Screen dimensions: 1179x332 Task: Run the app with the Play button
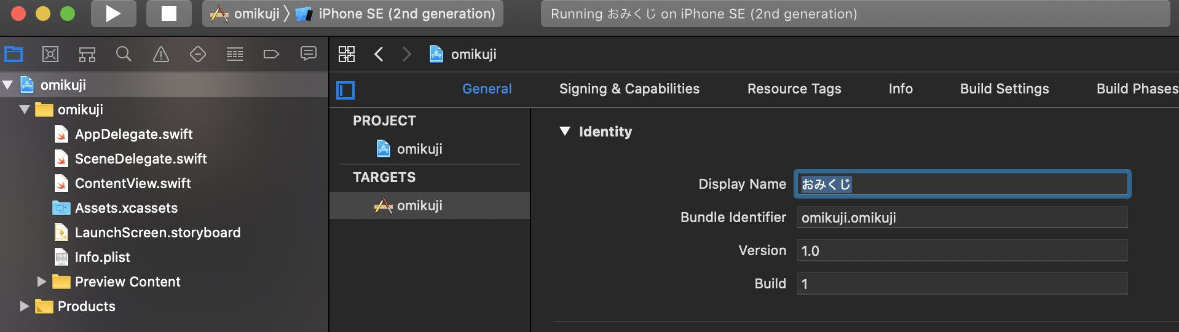[113, 14]
